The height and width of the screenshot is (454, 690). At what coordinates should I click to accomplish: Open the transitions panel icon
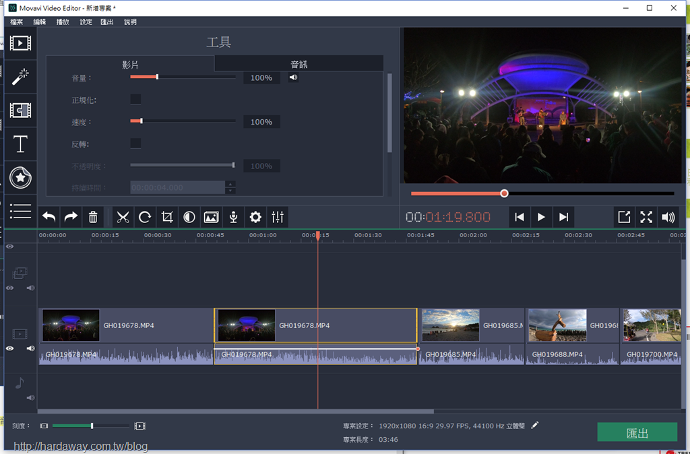(20, 110)
